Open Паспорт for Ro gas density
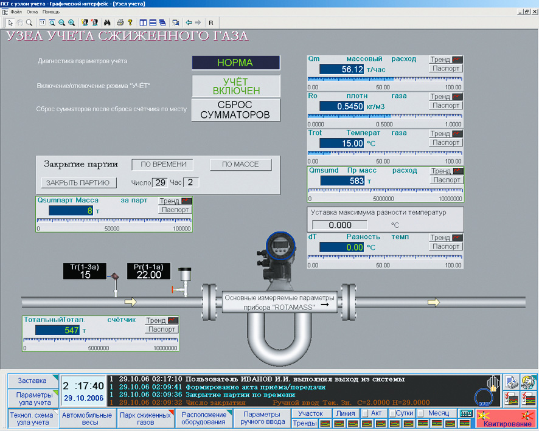This screenshot has height=431, width=539. (x=446, y=105)
